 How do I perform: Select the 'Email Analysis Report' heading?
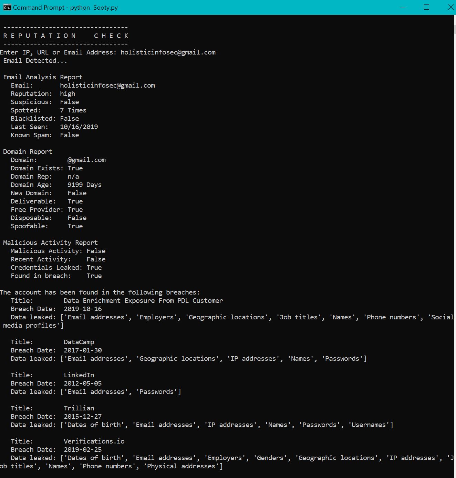pos(43,77)
